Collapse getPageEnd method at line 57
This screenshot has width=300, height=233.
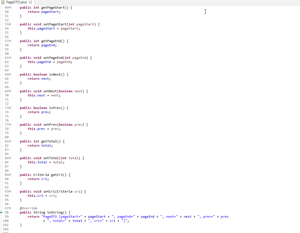pyautogui.click(x=10, y=41)
